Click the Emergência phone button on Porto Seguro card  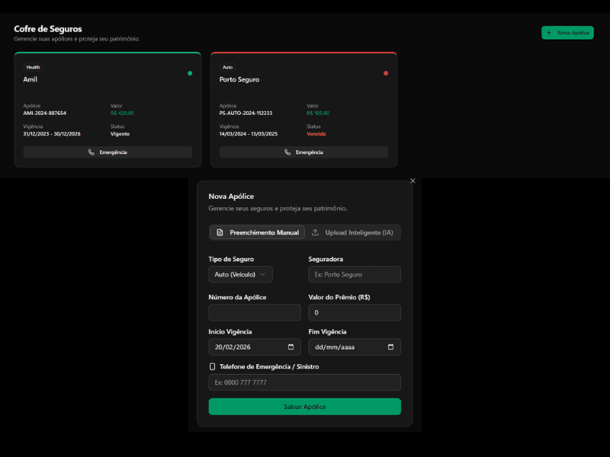point(303,152)
